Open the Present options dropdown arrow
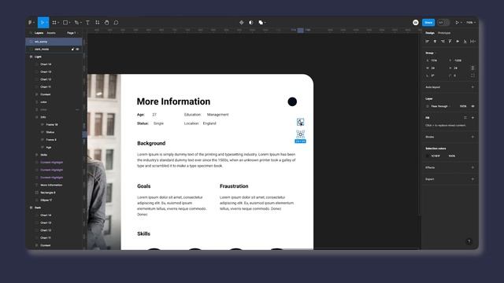Screen dimensions: 504x283 pos(461,23)
